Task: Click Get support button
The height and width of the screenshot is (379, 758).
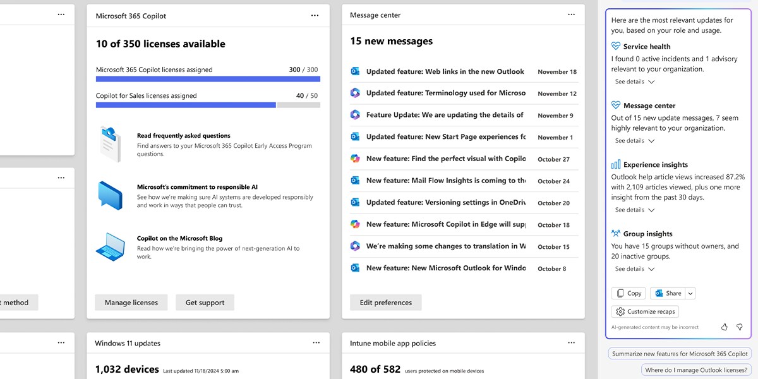Action: click(x=205, y=303)
